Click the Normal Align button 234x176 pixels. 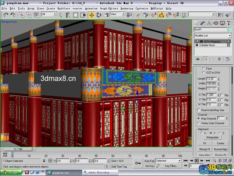221,149
